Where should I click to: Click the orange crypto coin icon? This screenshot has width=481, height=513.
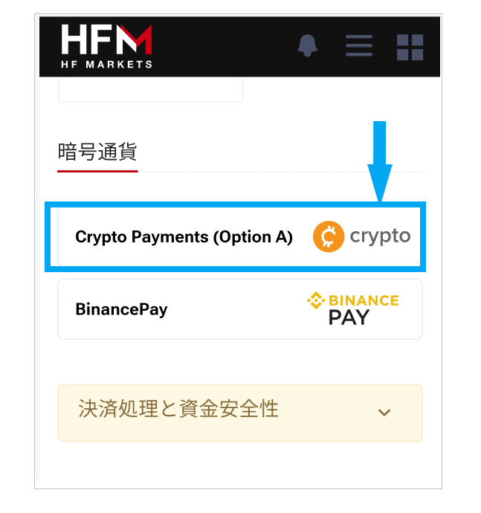(x=329, y=236)
